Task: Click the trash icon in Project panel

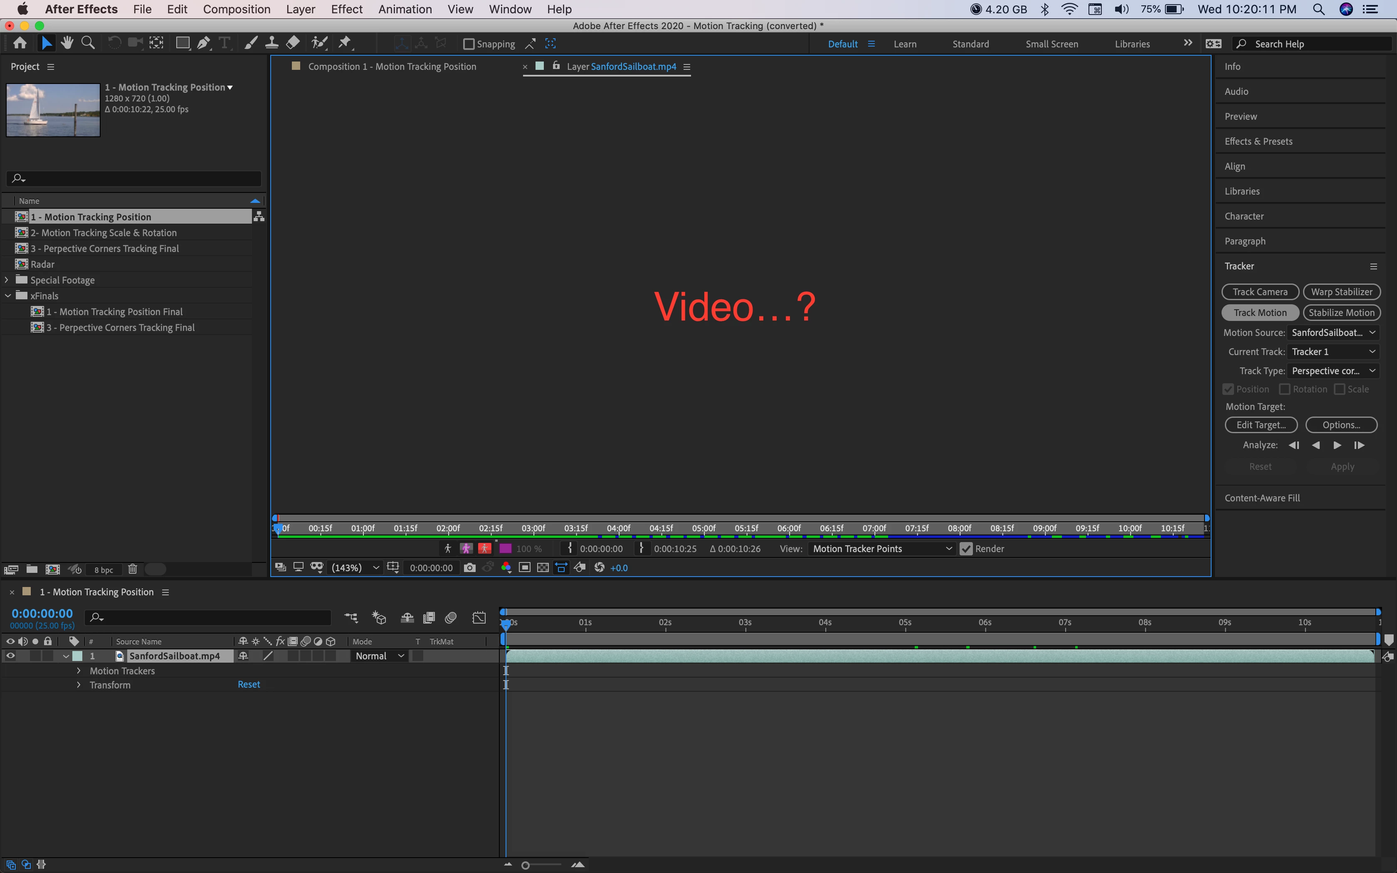Action: 132,569
